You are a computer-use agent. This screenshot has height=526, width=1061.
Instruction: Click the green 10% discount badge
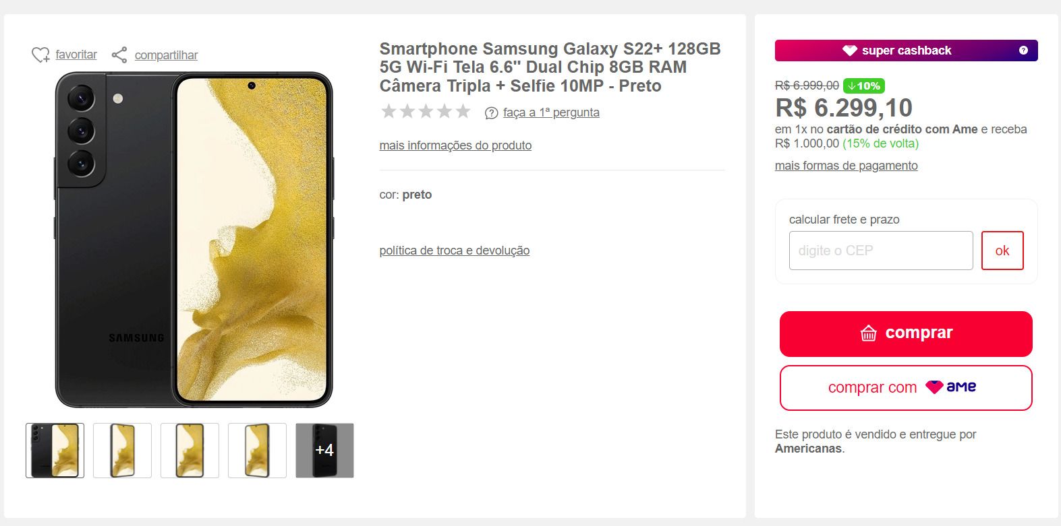coord(864,86)
